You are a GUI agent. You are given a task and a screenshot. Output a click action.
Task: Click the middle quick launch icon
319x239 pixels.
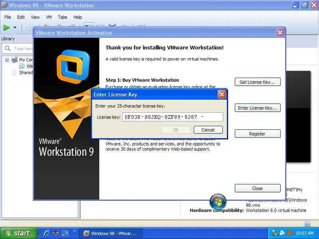click(x=56, y=233)
